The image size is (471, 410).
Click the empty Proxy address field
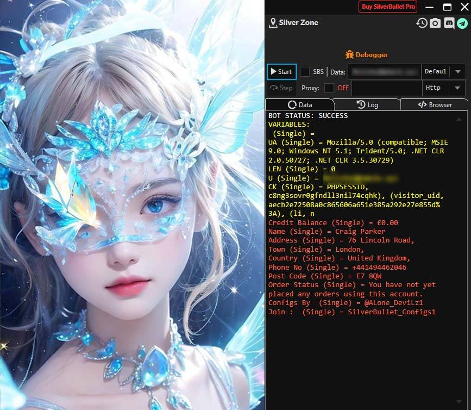[x=387, y=88]
